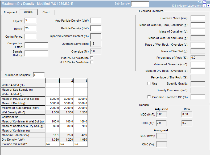Click the Excluded Oversize Sieve (mm) field
Image resolution: width=210 pixels, height=155 pixels.
(197, 18)
